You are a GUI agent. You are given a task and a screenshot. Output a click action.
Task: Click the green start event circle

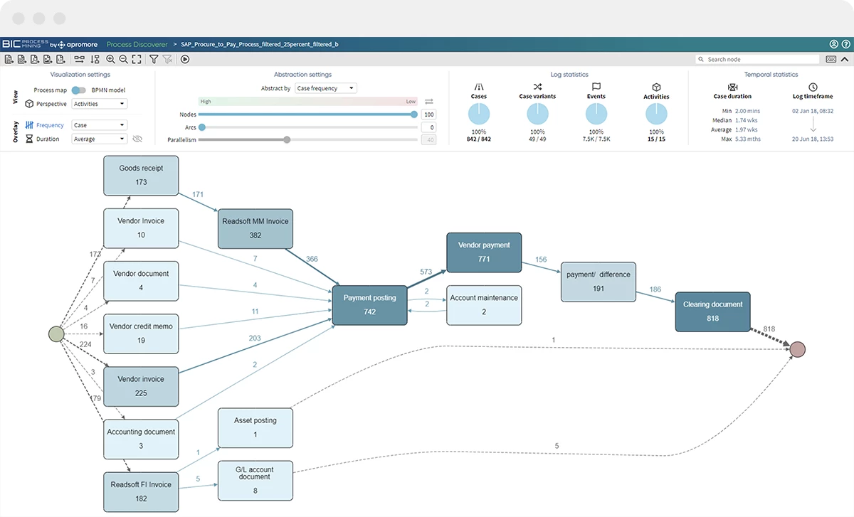[56, 334]
